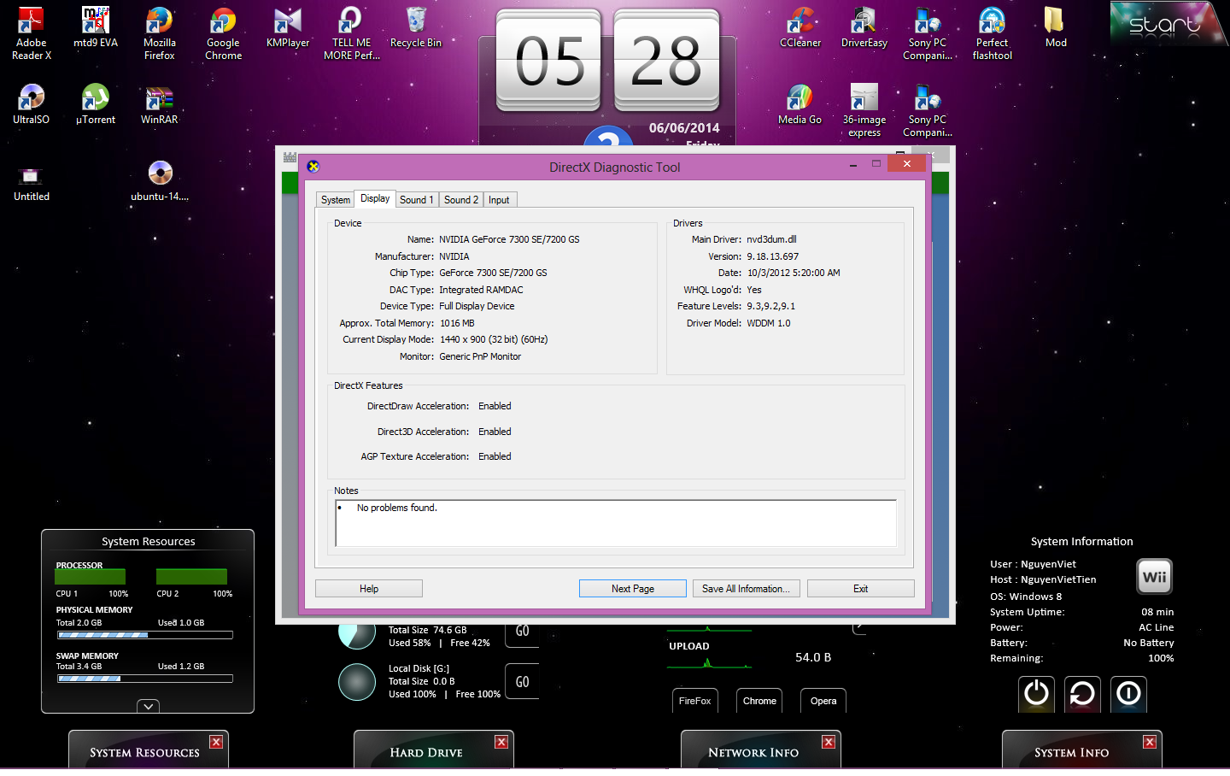Click the Wii icon in System Information
Viewport: 1230px width, 776px height.
click(x=1155, y=577)
